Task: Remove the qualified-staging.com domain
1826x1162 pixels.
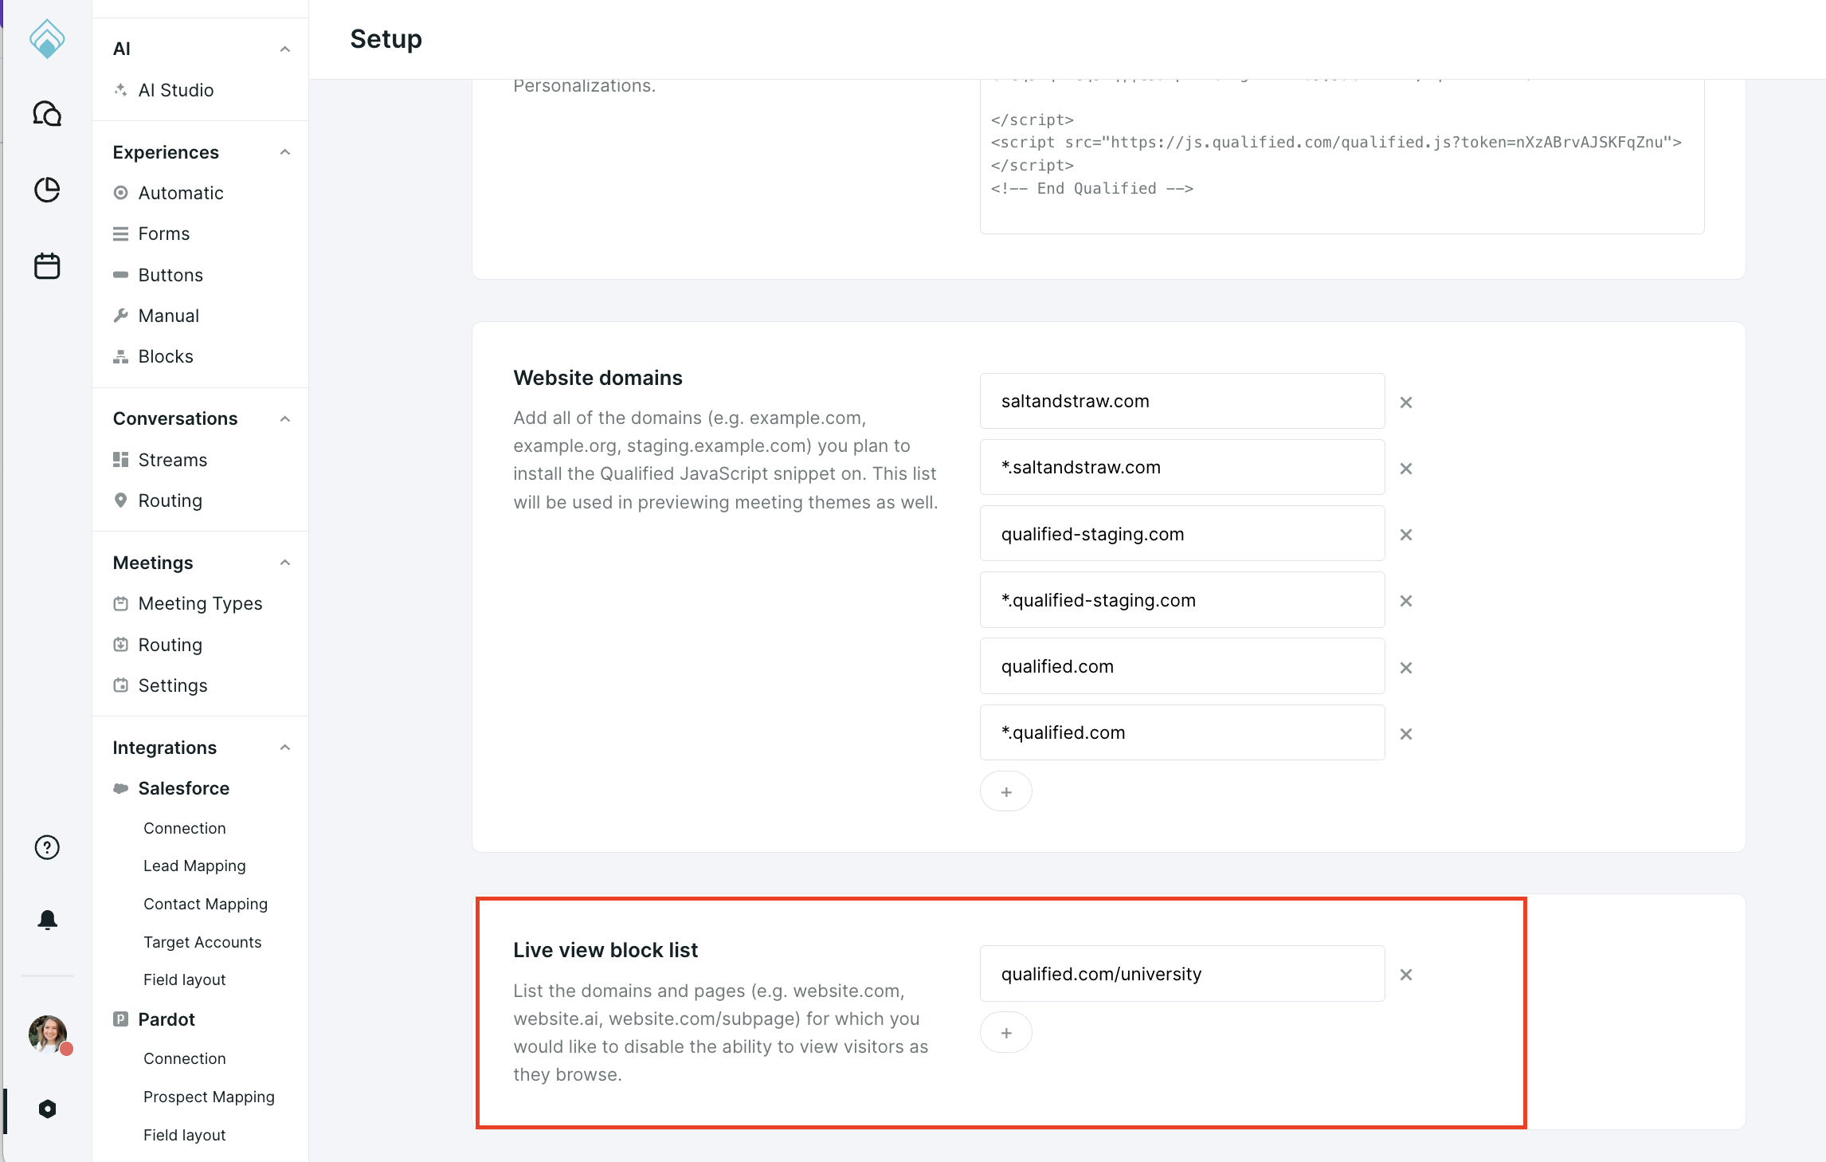Action: [1406, 534]
